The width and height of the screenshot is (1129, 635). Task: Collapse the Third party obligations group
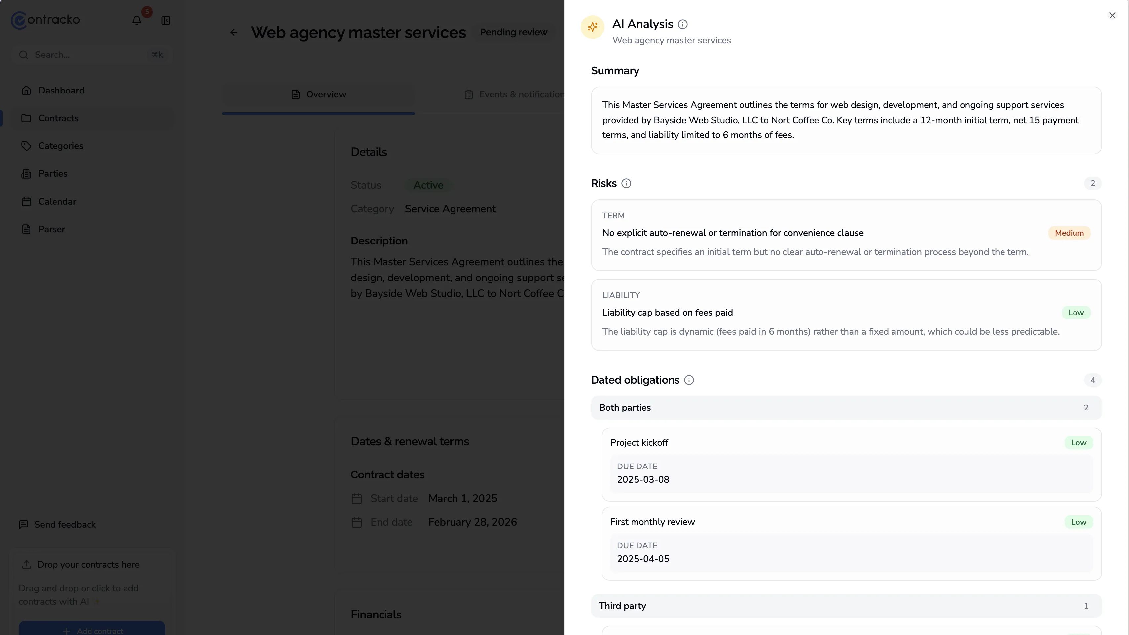[846, 606]
